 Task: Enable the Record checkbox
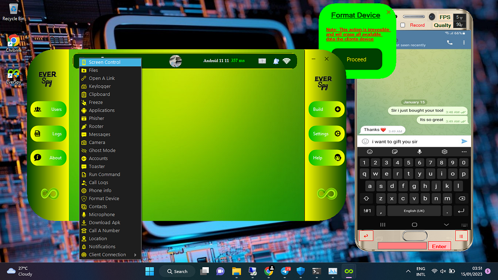402,25
